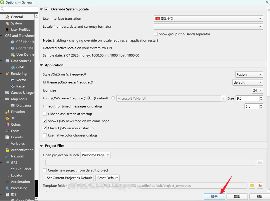The image size is (270, 201).
Task: Open help with the 帮助 button
Action: click(260, 197)
